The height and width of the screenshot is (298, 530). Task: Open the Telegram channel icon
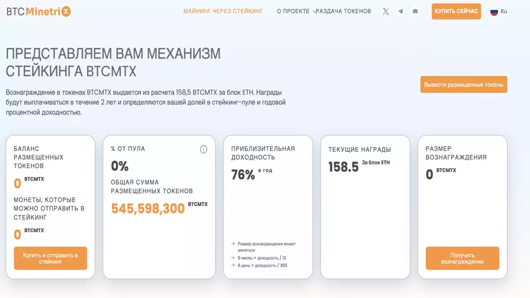(x=401, y=11)
